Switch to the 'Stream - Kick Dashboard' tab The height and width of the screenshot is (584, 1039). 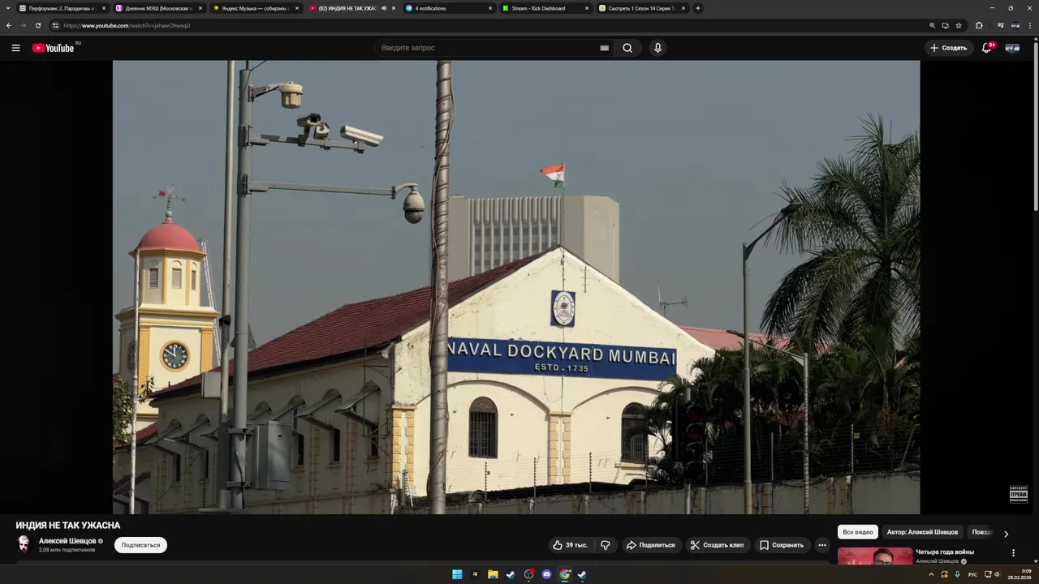(545, 8)
